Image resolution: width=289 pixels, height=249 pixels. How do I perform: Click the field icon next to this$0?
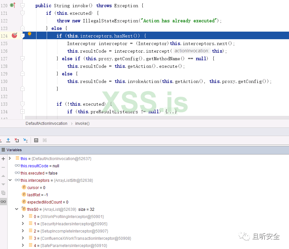pyautogui.click(x=24, y=209)
